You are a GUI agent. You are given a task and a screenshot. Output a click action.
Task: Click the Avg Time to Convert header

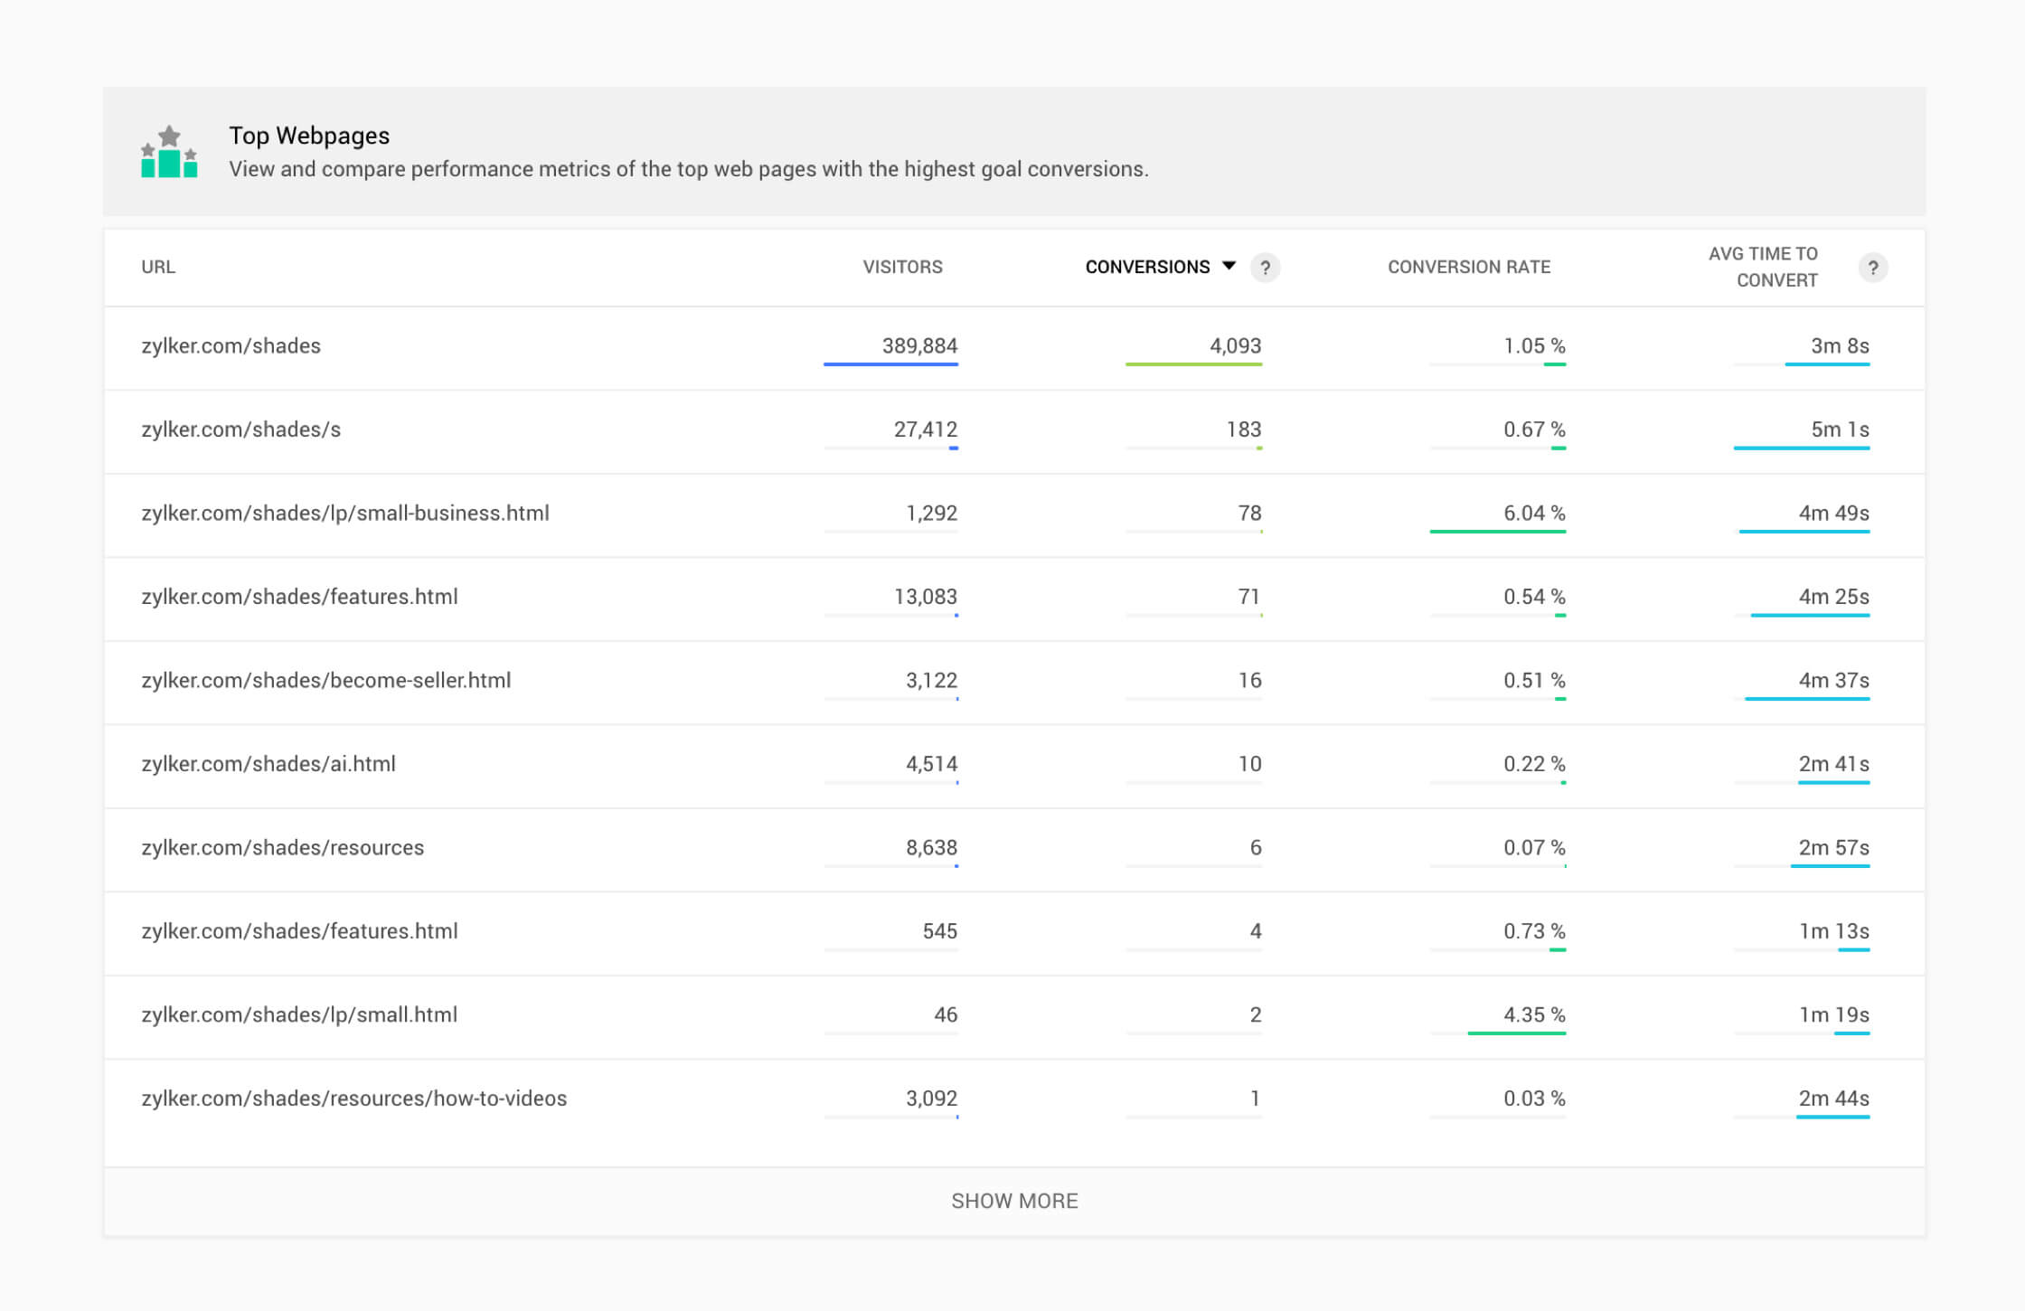pyautogui.click(x=1762, y=267)
